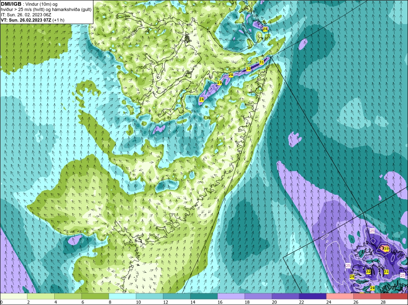Click the 8–10 m/s light cyan legend swatch

[x=122, y=296]
